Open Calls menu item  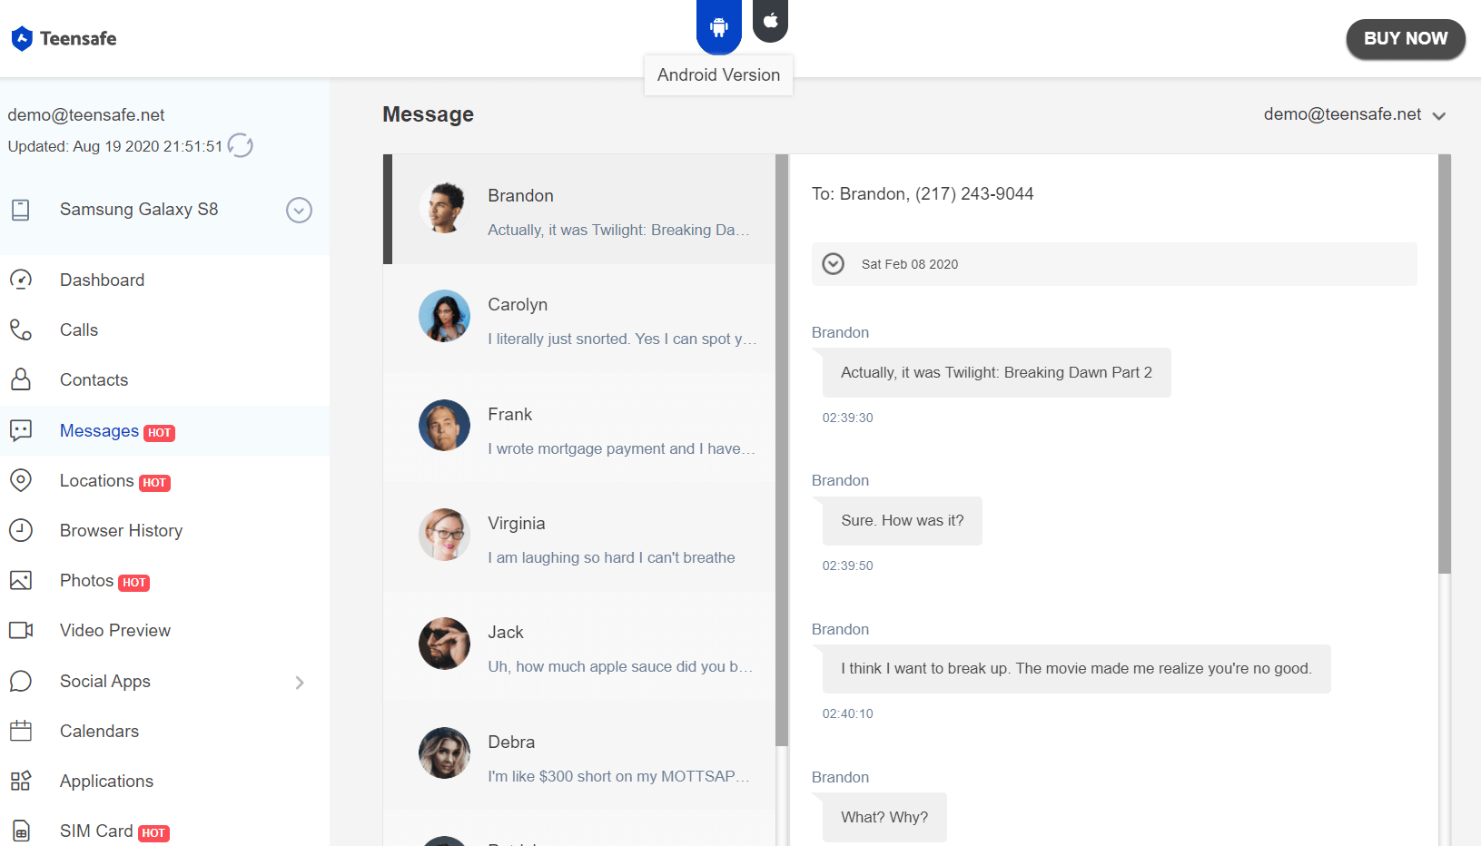(x=79, y=330)
